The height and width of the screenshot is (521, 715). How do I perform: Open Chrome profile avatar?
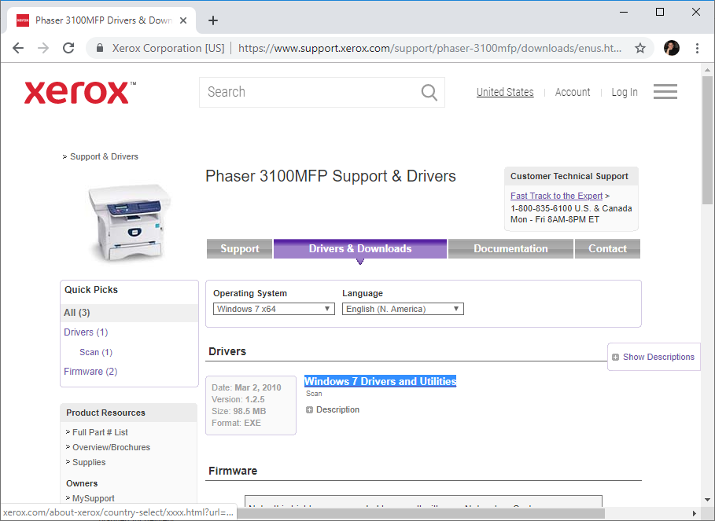(672, 48)
